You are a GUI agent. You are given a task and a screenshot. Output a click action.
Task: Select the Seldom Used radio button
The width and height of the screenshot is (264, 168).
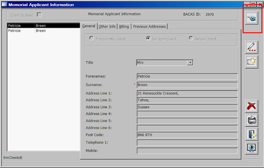(148, 38)
